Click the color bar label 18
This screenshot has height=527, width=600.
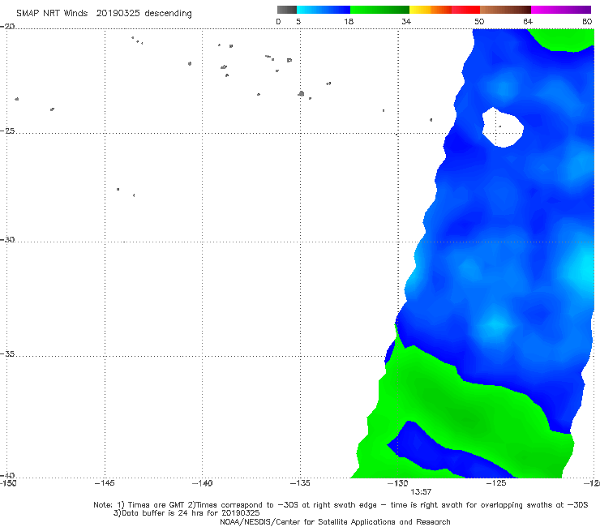point(349,21)
